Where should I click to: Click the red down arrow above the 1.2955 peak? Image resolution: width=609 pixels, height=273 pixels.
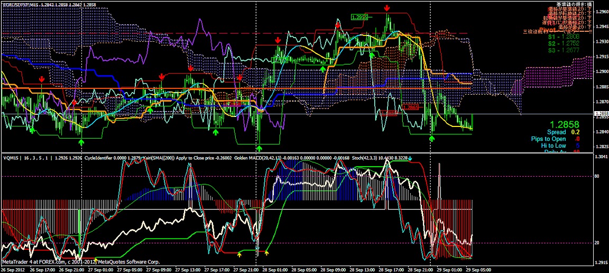click(x=387, y=7)
